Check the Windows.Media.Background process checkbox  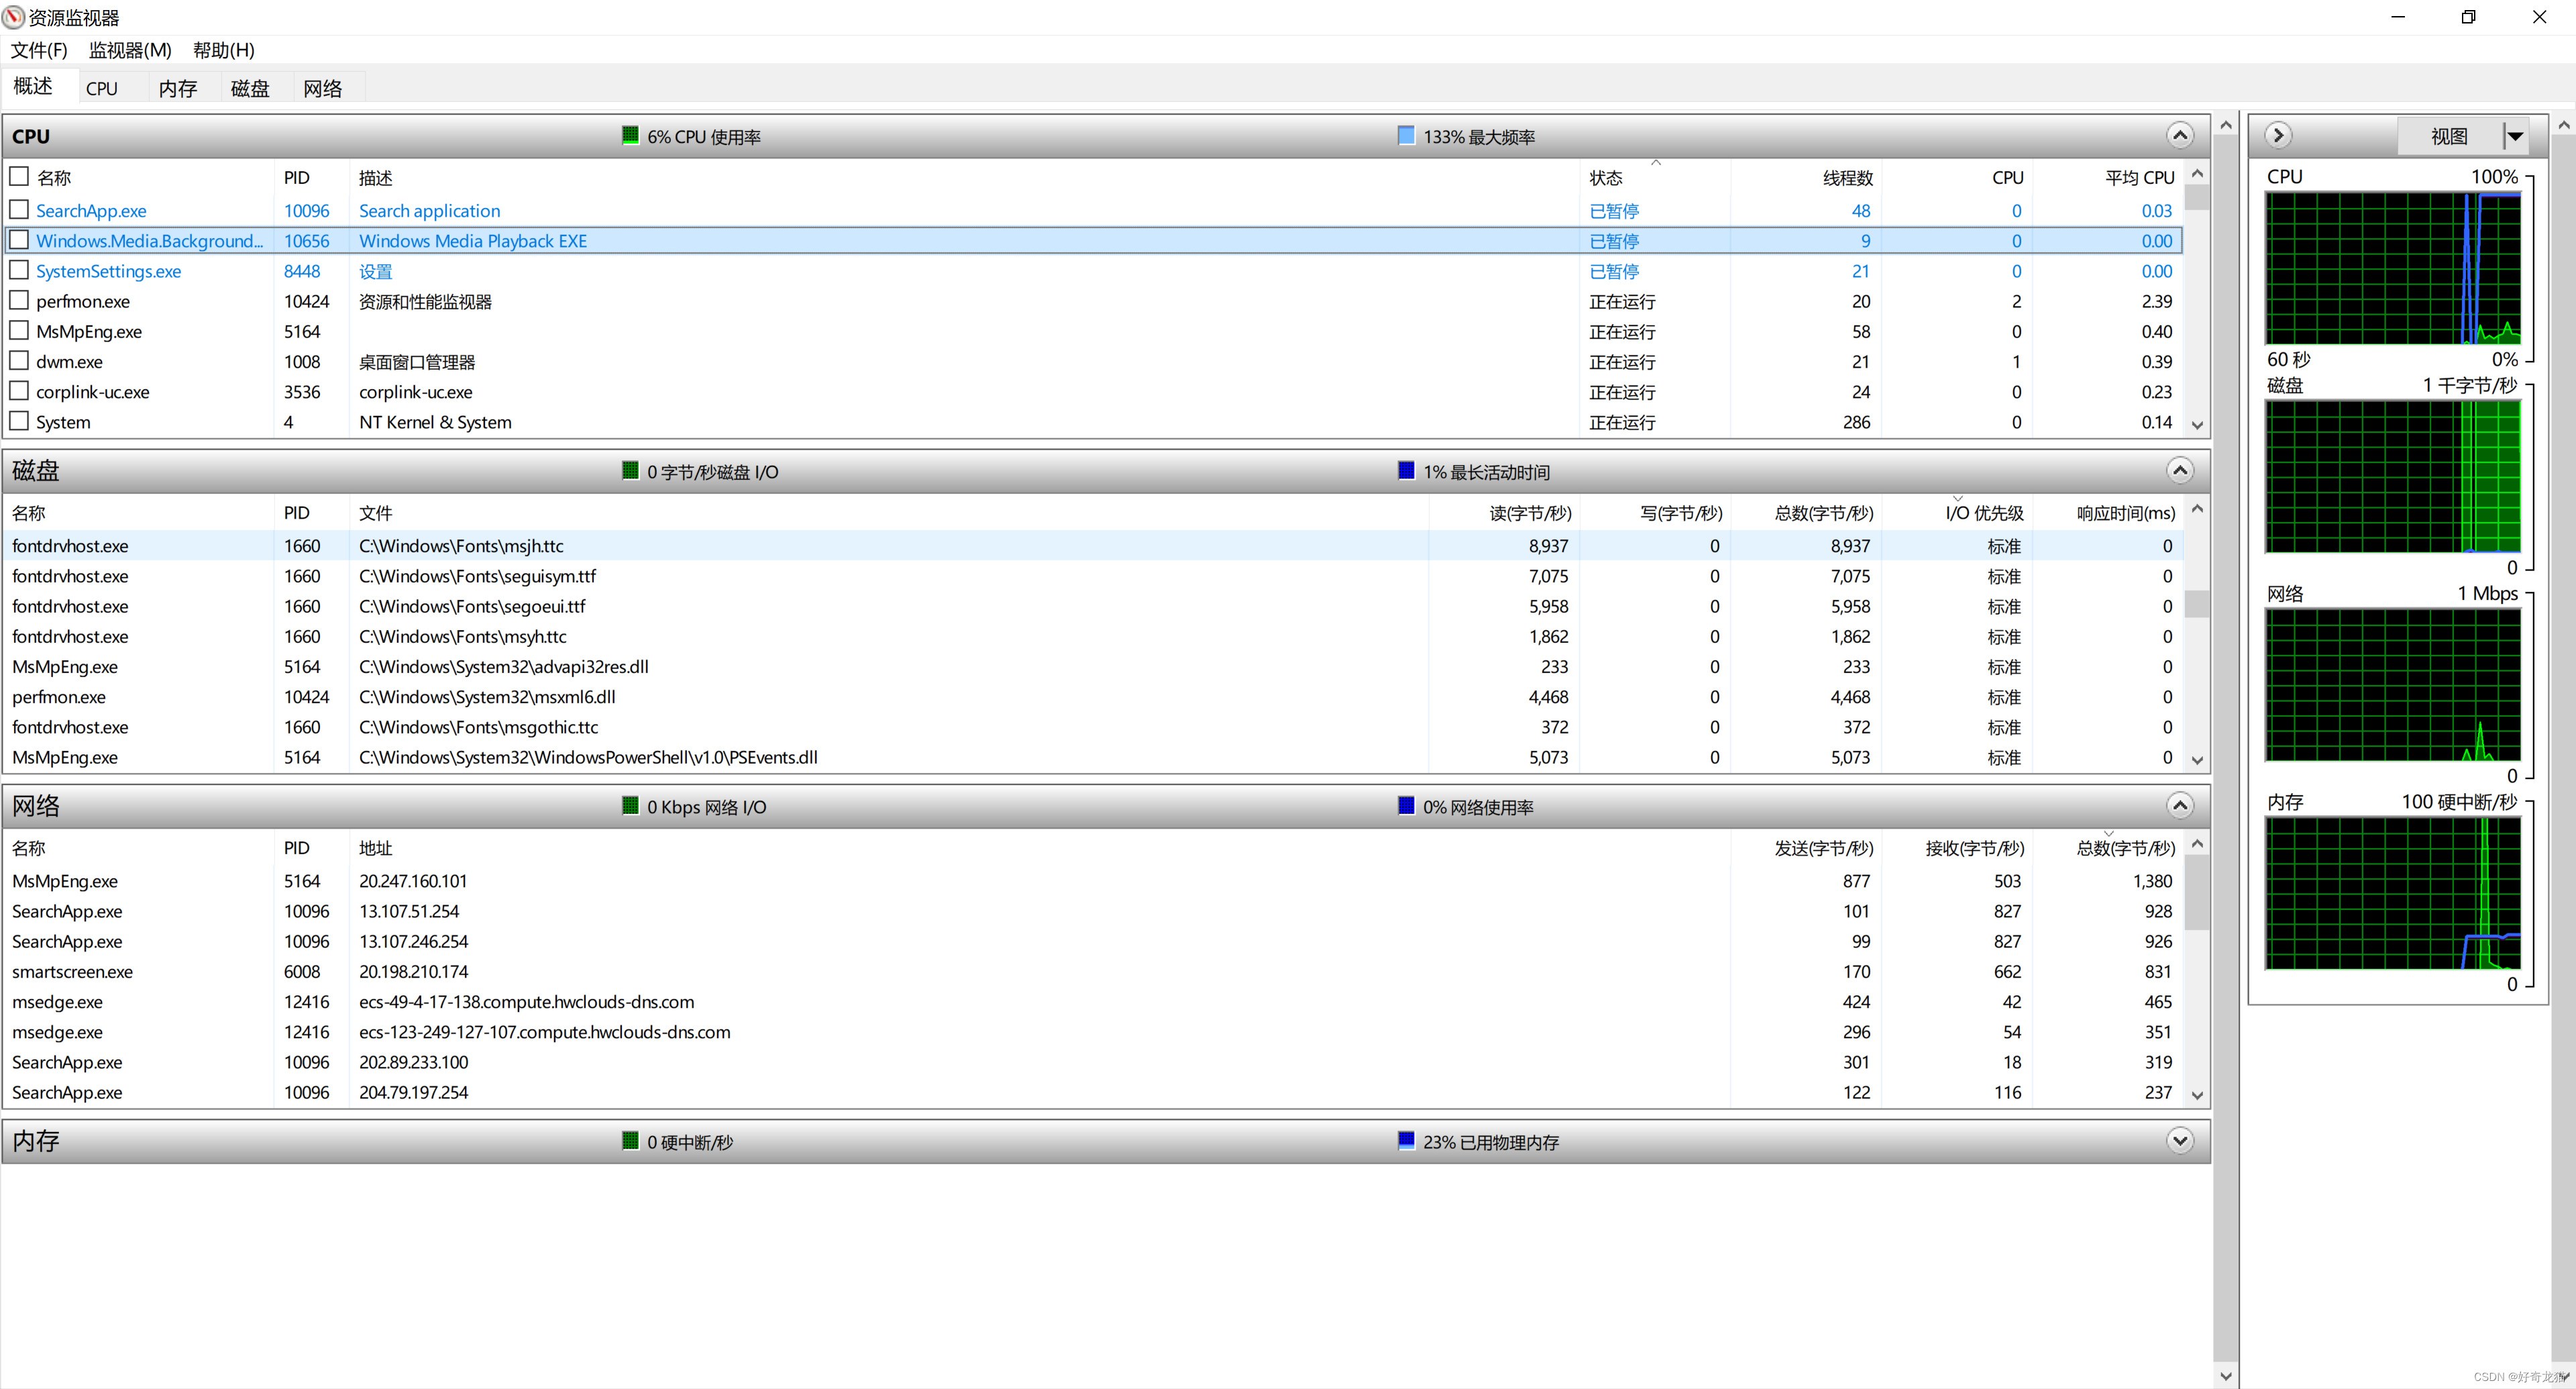(19, 239)
